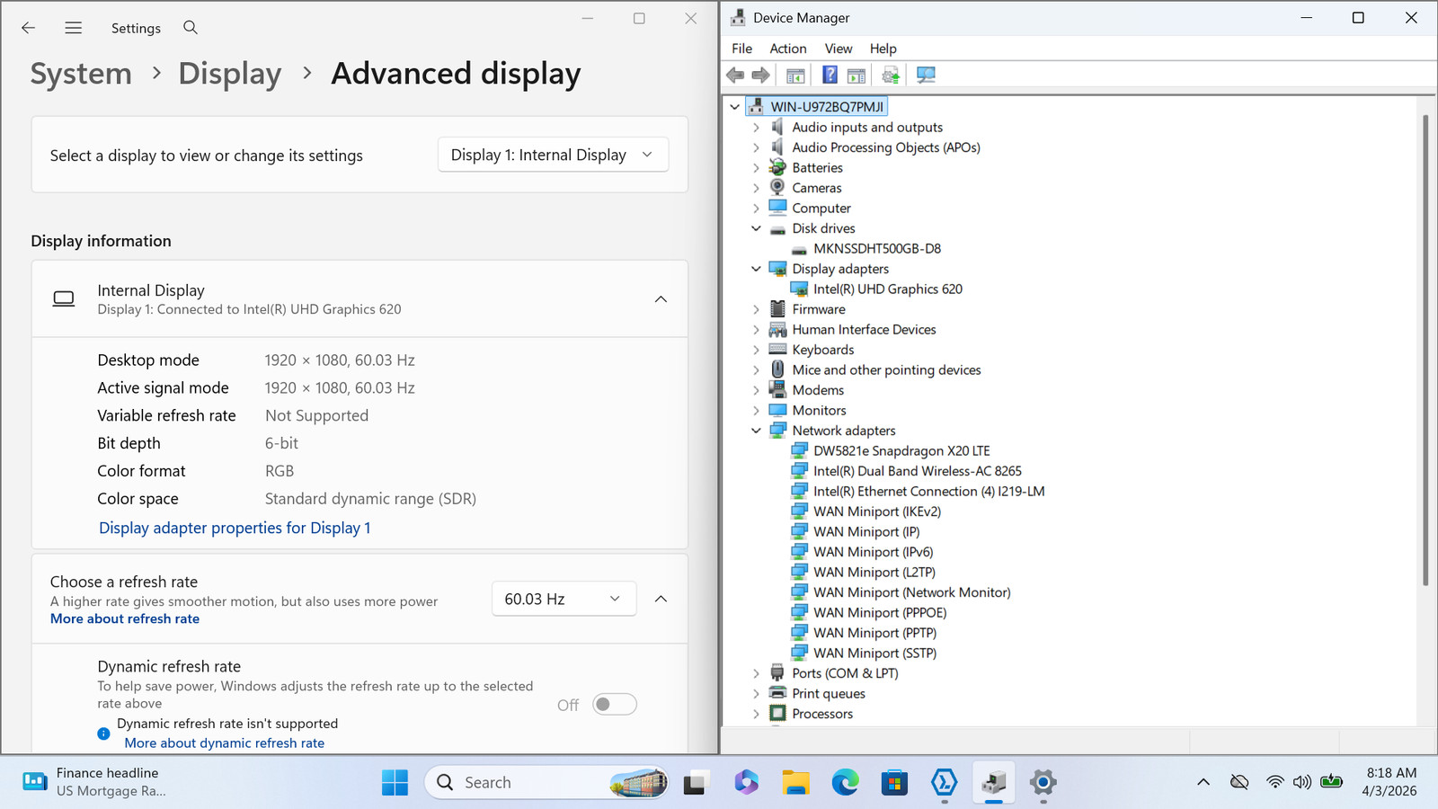
Task: Click the Back arrow in Device Manager toolbar
Action: click(x=735, y=76)
